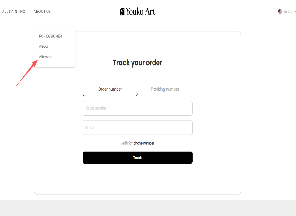This screenshot has width=296, height=216.
Task: Expand the currency selector chevron
Action: coord(295,12)
